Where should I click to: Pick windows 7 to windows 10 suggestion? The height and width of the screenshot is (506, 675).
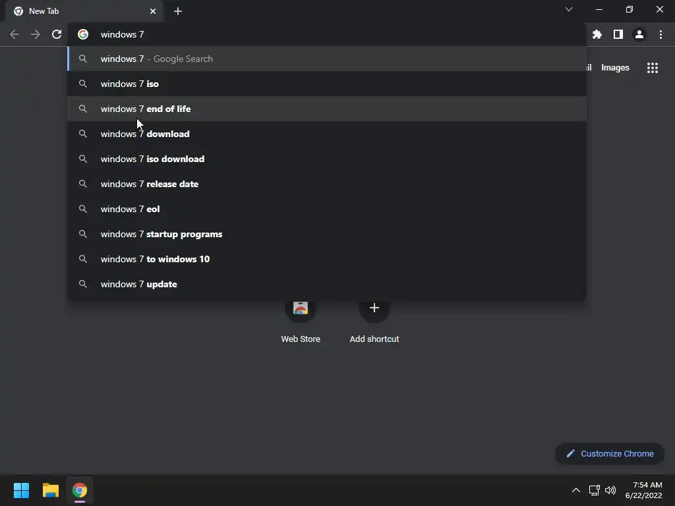tap(155, 259)
